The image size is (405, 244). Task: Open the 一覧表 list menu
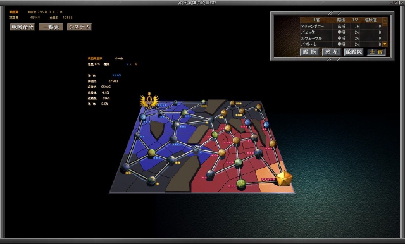51,27
